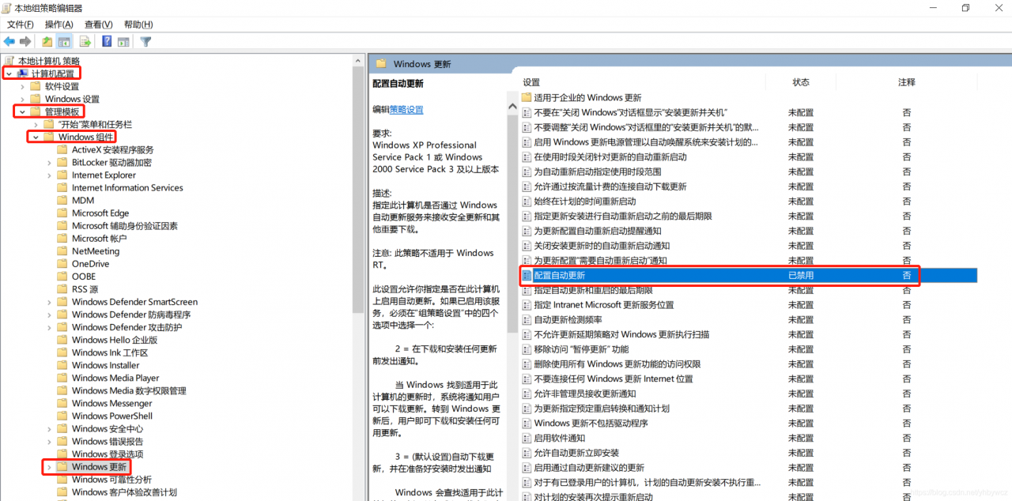Expand the Windows 设置 folder

pyautogui.click(x=21, y=100)
